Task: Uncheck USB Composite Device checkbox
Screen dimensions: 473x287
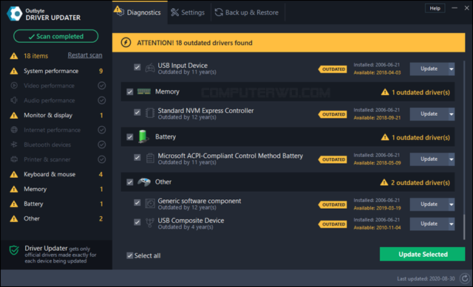Action: [x=137, y=222]
